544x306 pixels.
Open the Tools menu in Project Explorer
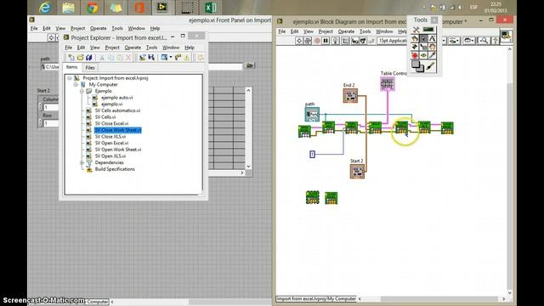tap(151, 48)
